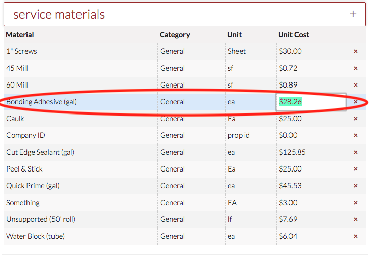Sort by the Material column header
The image size is (371, 256).
point(20,35)
